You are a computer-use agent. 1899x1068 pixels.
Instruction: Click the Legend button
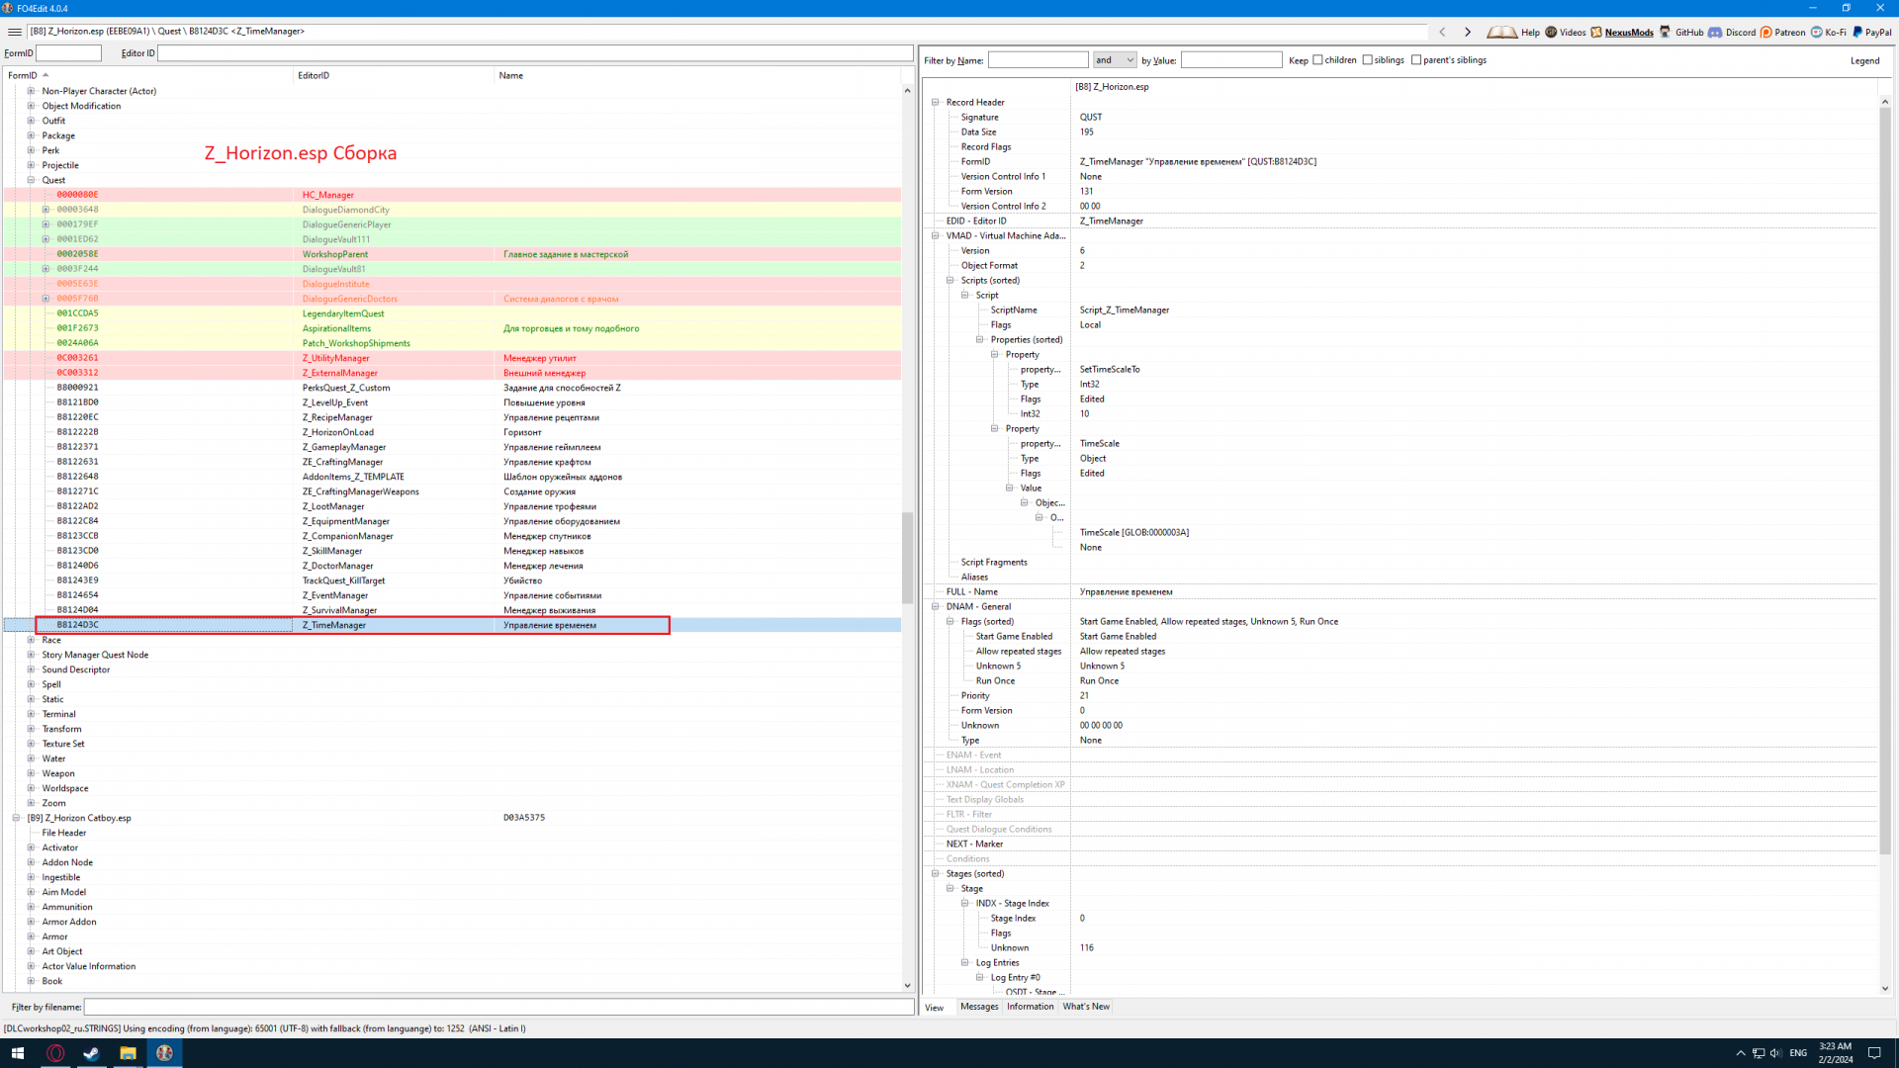point(1864,60)
